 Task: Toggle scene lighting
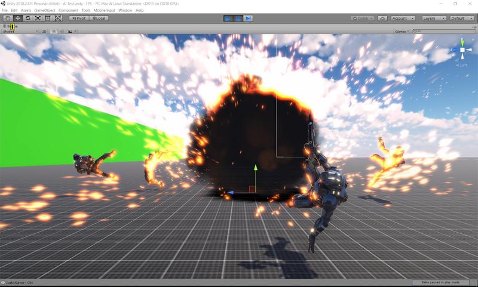54,32
